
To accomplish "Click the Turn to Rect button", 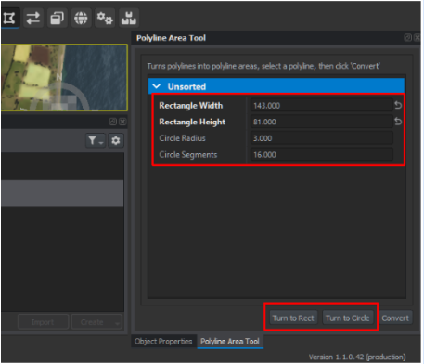I will tap(293, 318).
